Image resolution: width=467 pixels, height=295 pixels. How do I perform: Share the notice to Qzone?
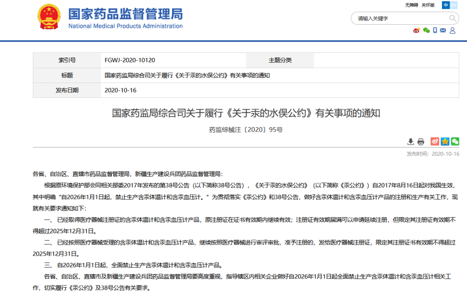[445, 141]
